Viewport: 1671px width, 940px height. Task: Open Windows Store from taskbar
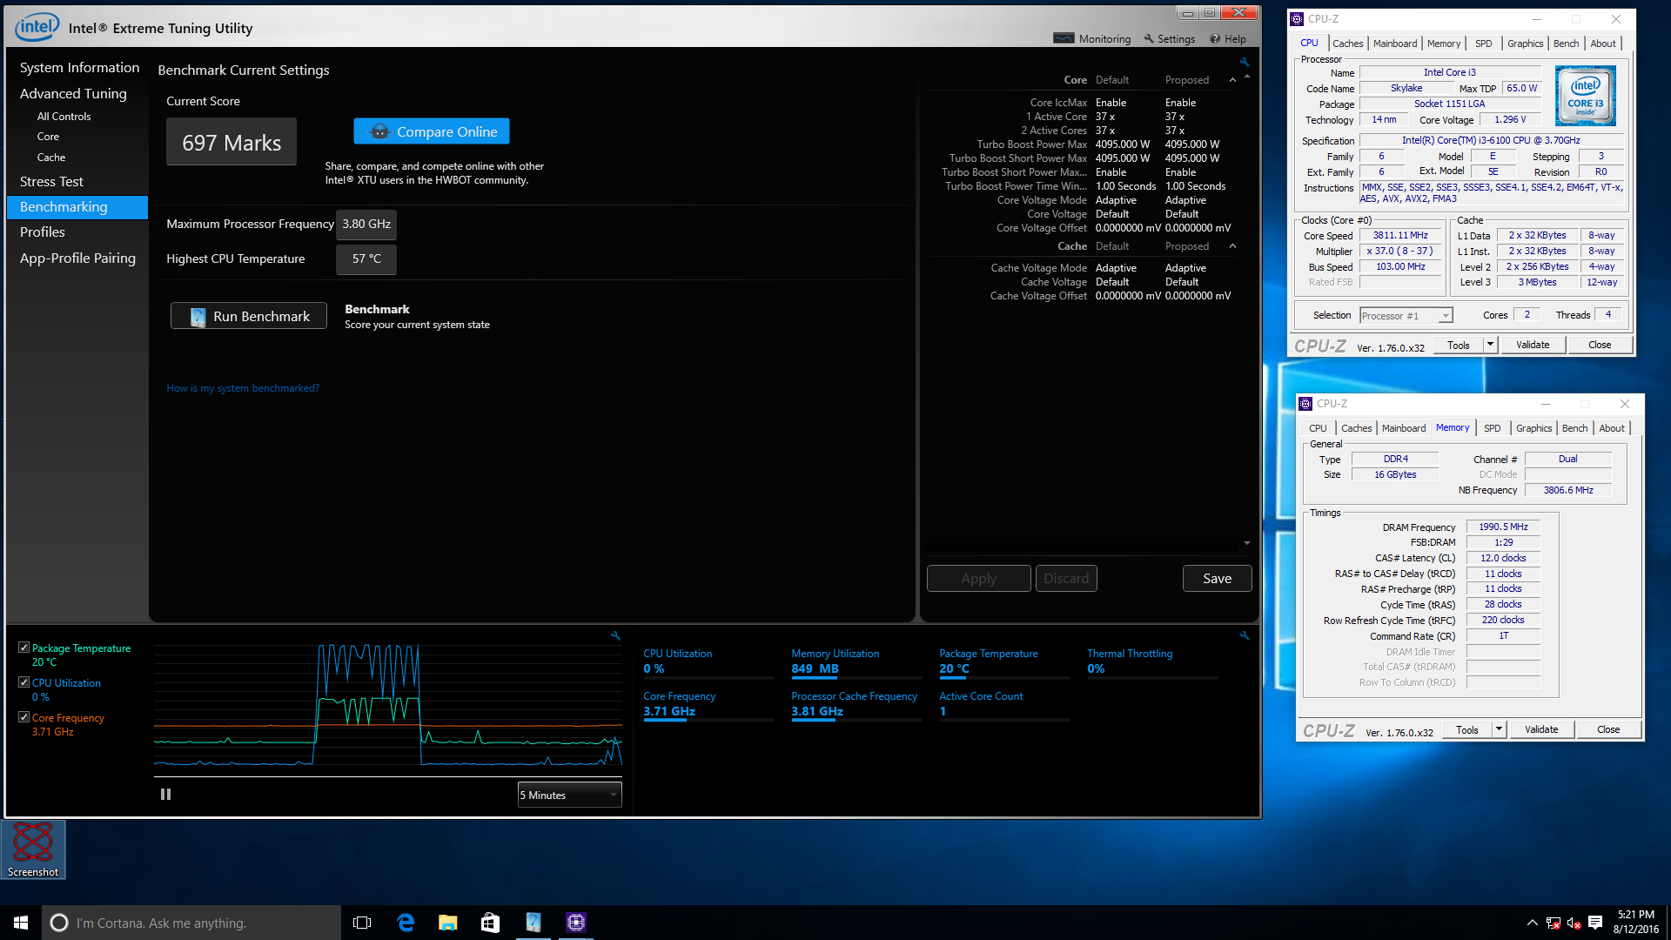pyautogui.click(x=491, y=923)
